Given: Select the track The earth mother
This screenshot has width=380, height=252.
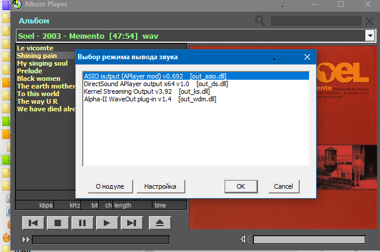Looking at the screenshot, I should 46,86.
